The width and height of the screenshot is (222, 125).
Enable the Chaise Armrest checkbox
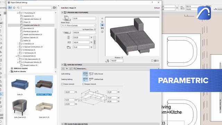pyautogui.click(x=62, y=84)
